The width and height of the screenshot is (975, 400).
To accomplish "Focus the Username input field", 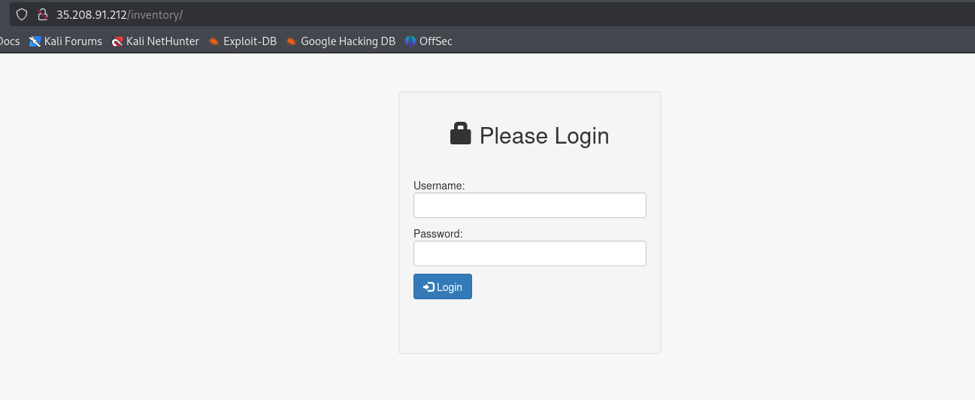I will point(530,205).
